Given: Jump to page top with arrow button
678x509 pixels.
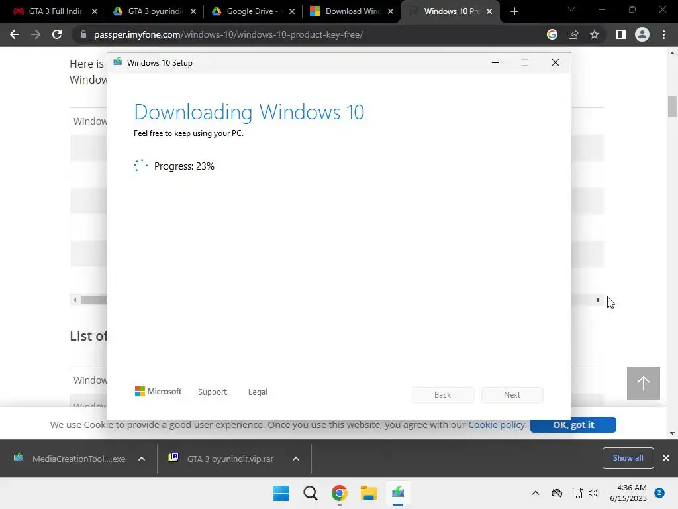Looking at the screenshot, I should 644,383.
